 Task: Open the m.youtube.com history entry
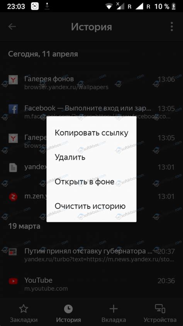pos(91,284)
